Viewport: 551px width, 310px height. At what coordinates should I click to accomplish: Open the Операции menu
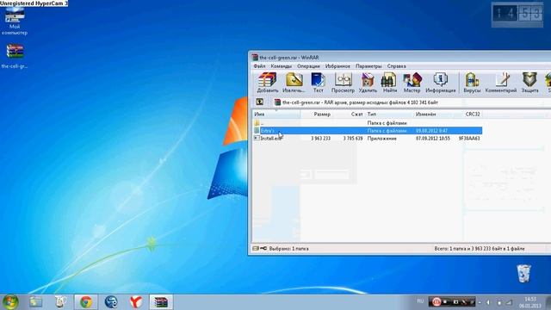click(308, 66)
